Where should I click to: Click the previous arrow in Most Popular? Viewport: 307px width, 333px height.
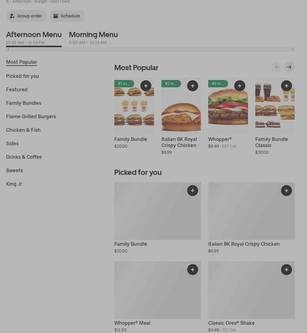click(277, 67)
